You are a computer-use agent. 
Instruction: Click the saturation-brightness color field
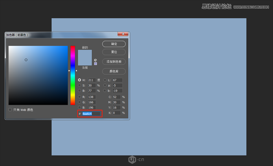coord(38,75)
